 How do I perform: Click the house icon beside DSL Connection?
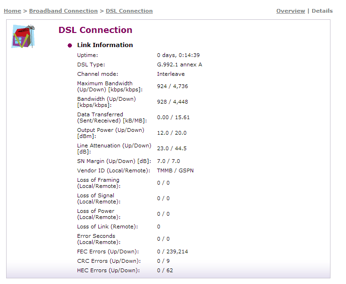23,36
